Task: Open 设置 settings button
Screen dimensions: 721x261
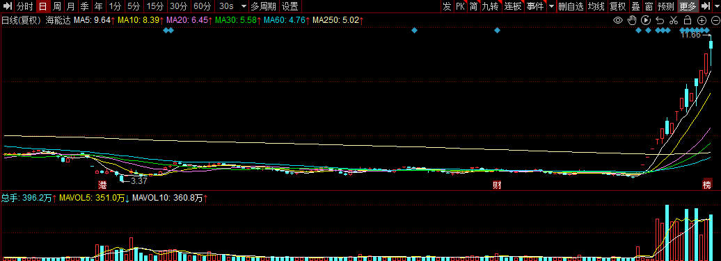Action: (290, 6)
